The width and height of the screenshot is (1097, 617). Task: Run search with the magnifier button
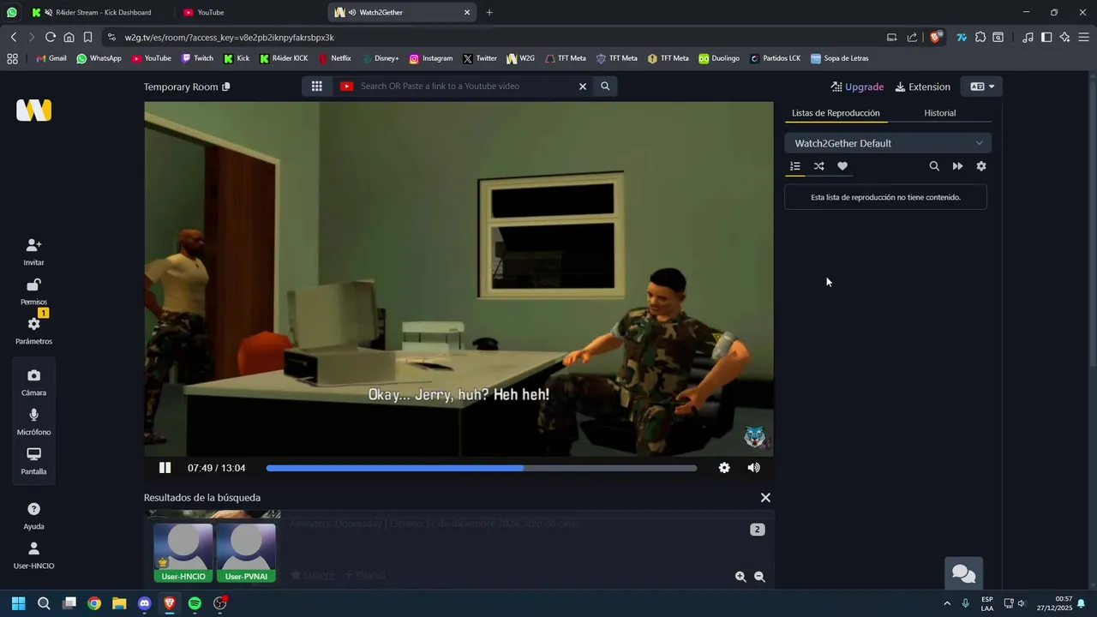605,86
